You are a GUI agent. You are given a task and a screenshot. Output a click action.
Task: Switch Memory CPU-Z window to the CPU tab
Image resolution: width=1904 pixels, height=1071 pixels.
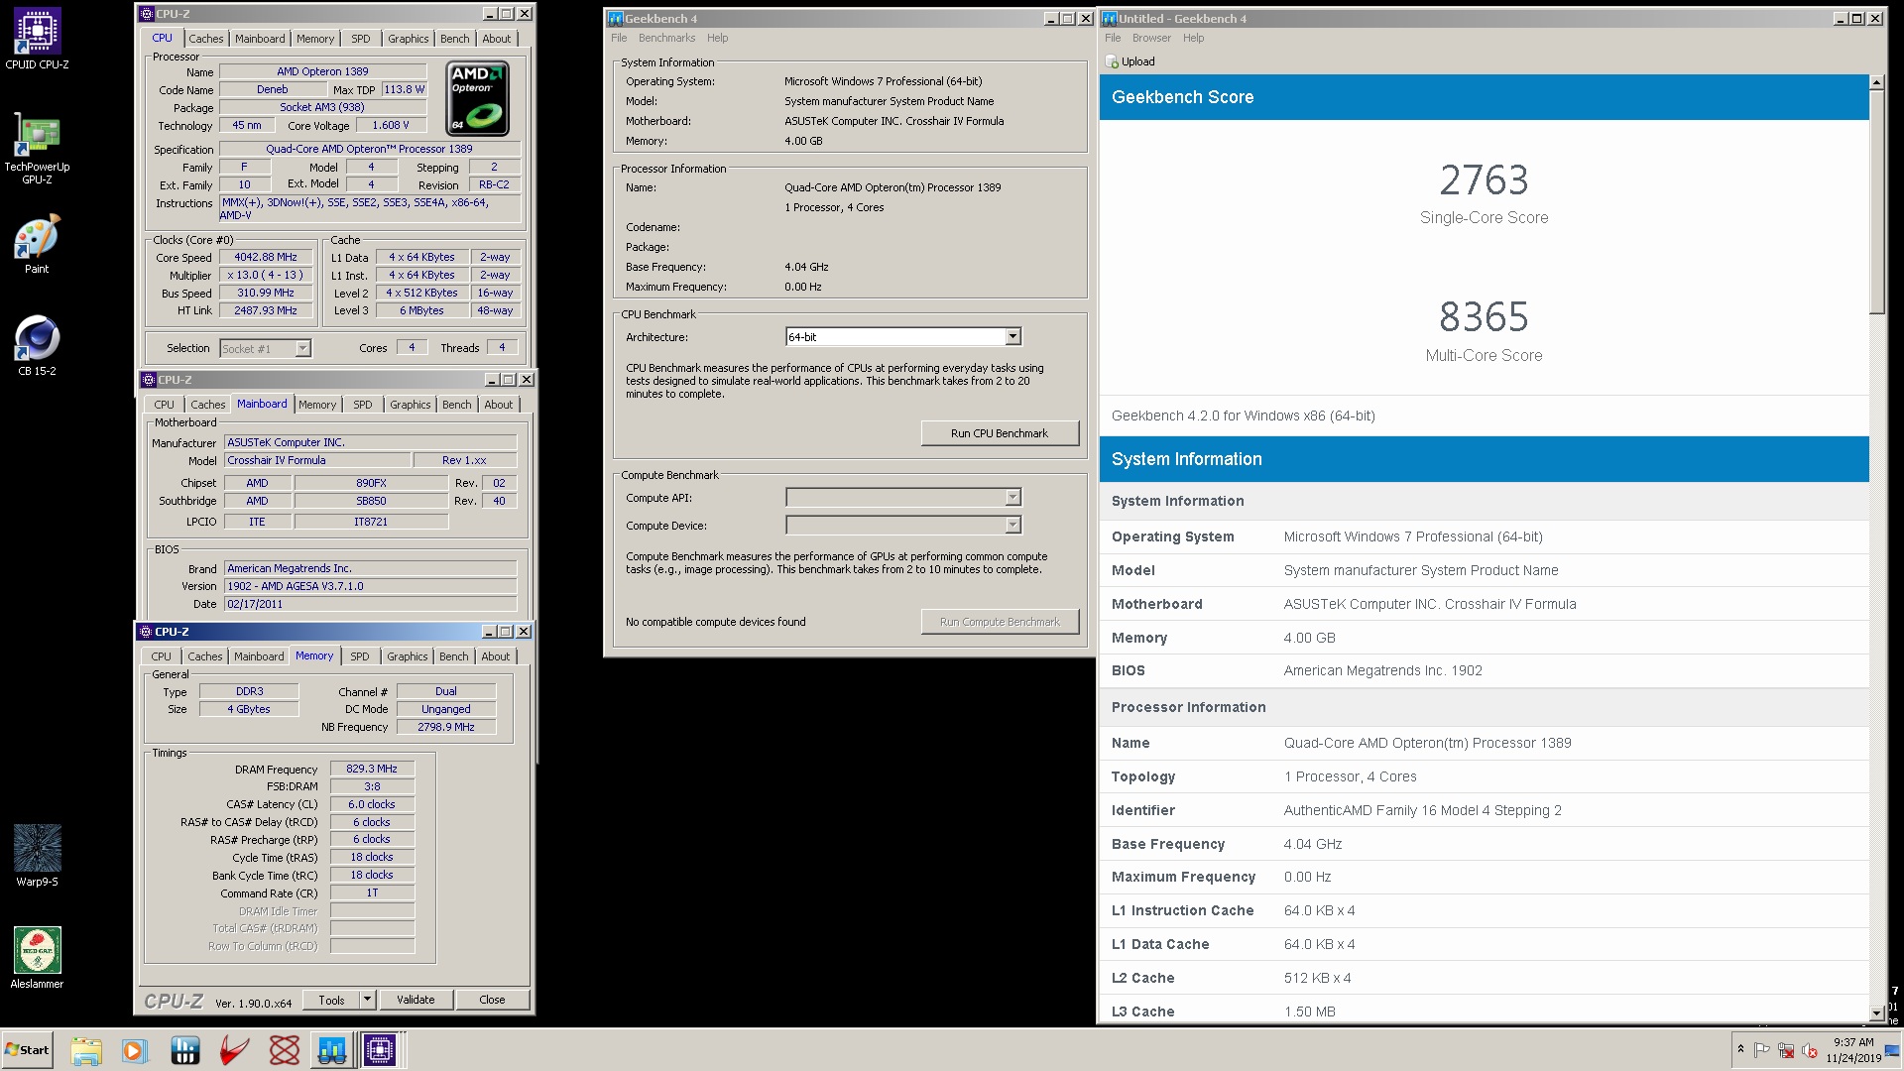point(162,656)
